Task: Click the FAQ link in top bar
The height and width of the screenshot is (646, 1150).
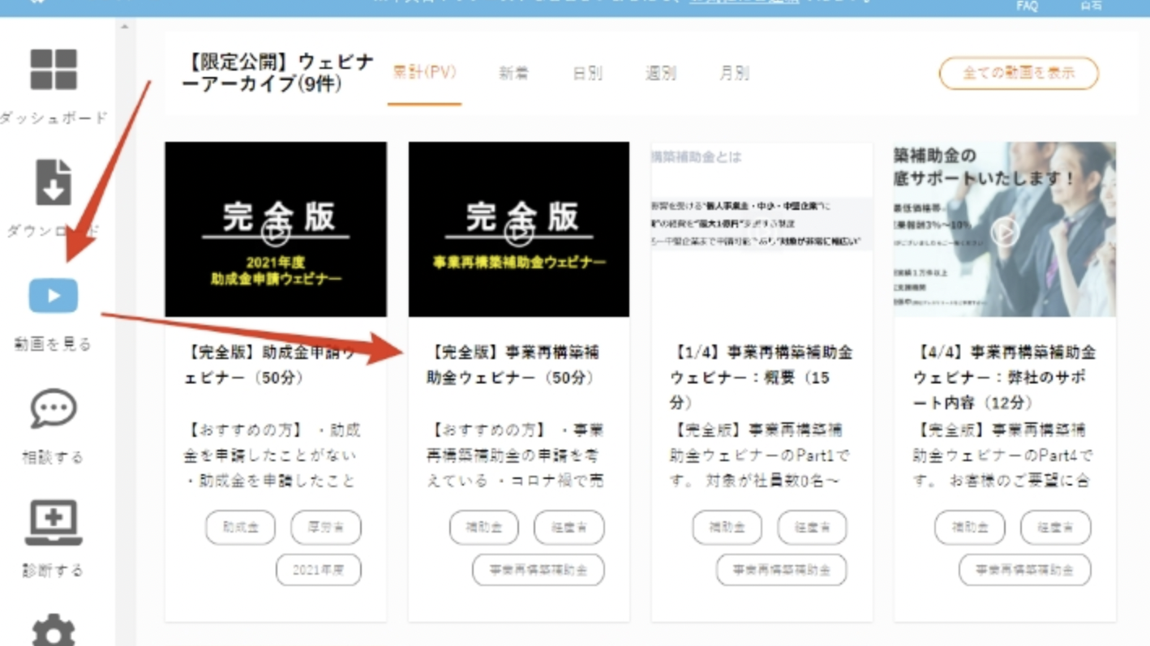Action: point(1027,6)
